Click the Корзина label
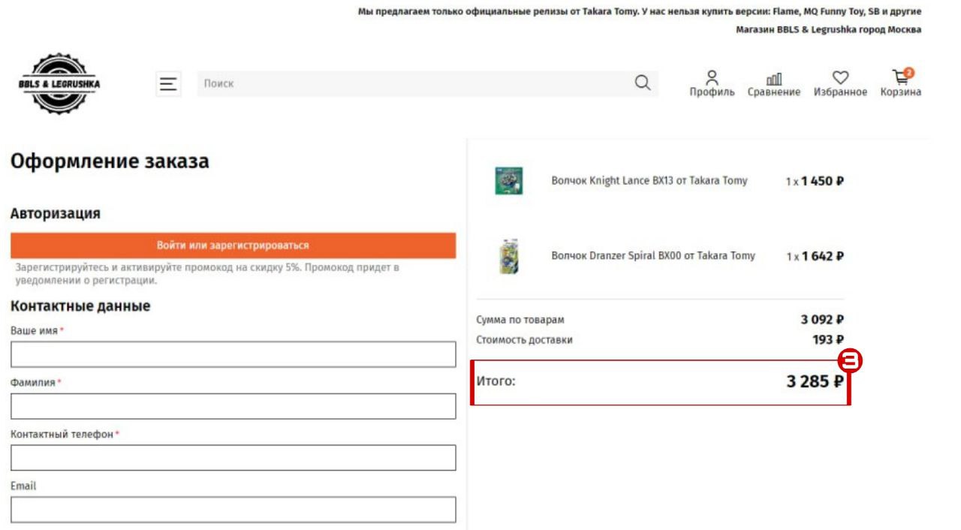Screen dimensions: 961x530 coord(901,92)
